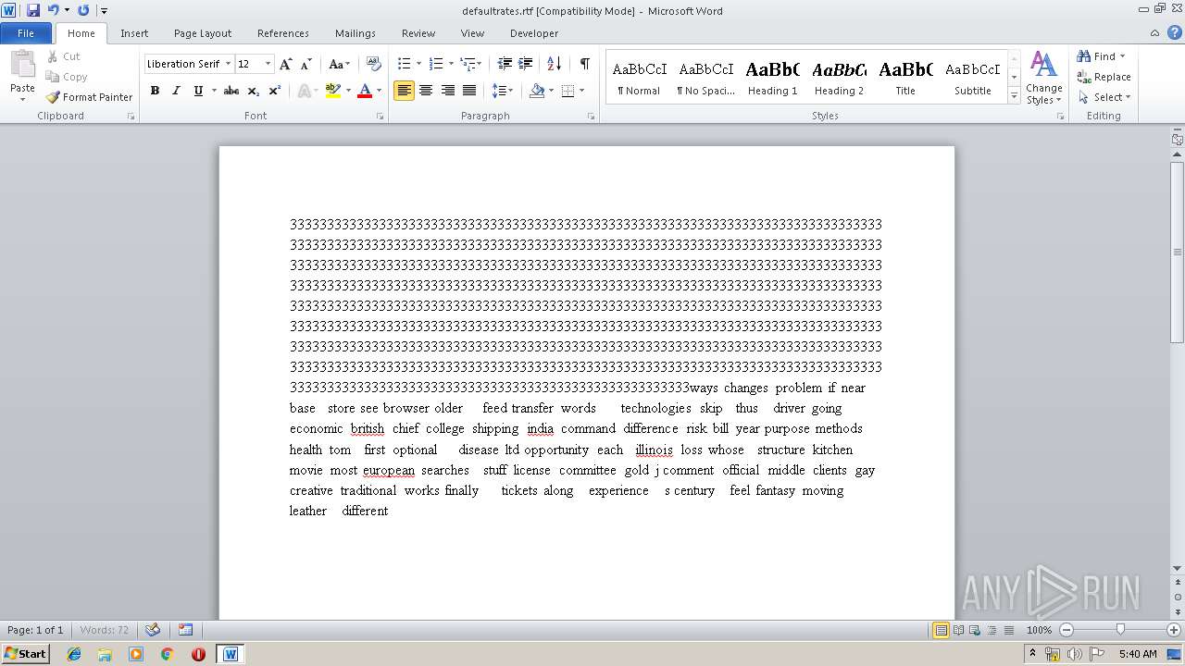Viewport: 1185px width, 666px height.
Task: Click the Words: 72 count in status bar
Action: (105, 630)
